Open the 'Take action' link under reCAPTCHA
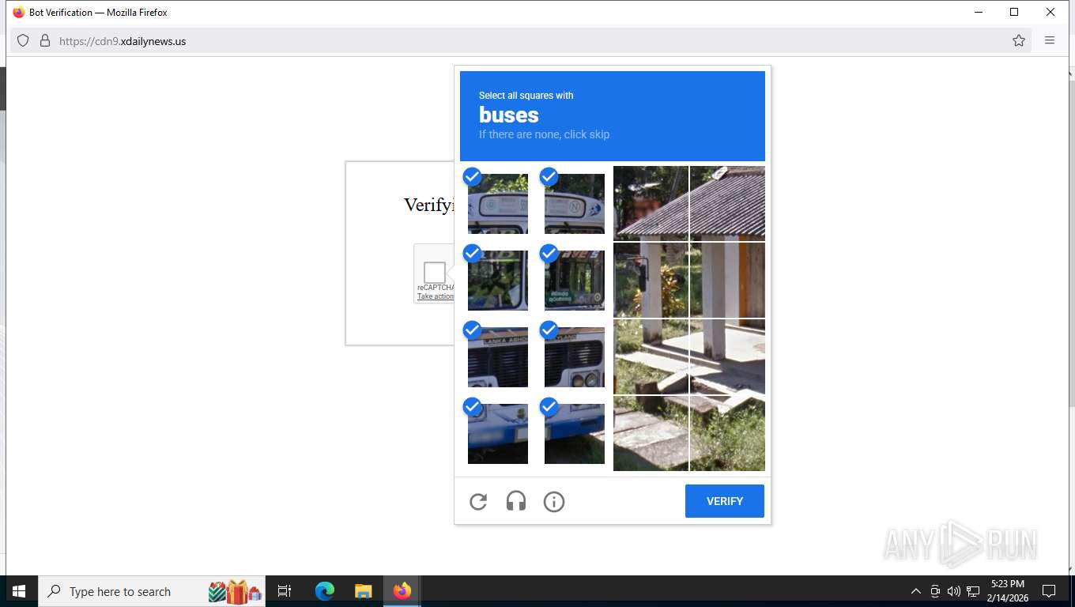 coord(436,296)
